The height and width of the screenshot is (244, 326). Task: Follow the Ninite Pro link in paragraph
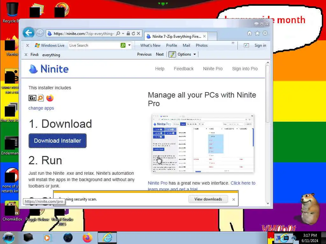click(158, 183)
